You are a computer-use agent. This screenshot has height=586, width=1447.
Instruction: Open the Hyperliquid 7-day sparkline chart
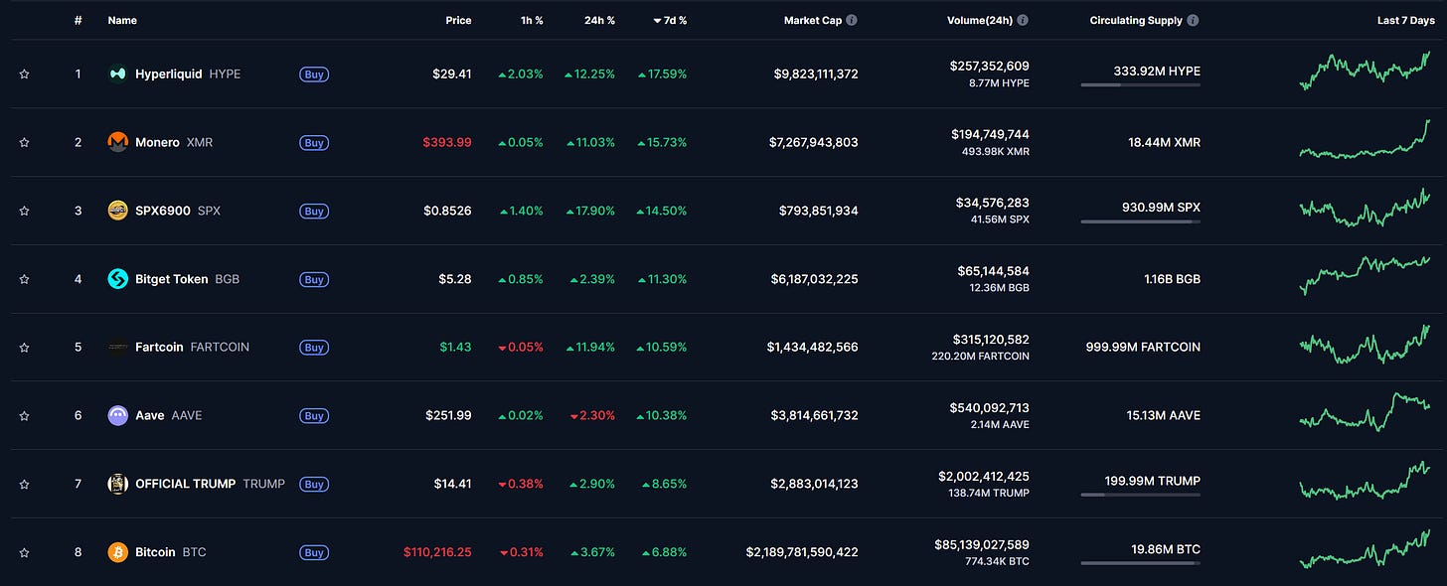click(x=1366, y=71)
